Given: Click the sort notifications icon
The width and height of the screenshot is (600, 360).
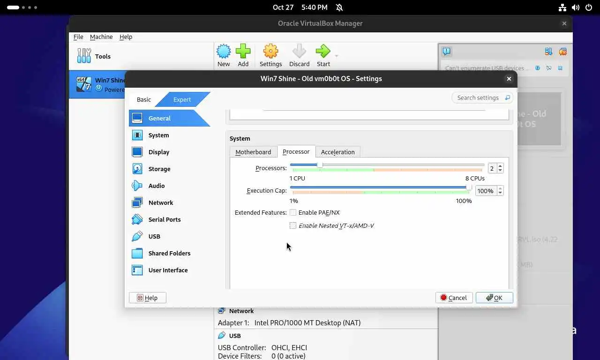Looking at the screenshot, I should 548,52.
